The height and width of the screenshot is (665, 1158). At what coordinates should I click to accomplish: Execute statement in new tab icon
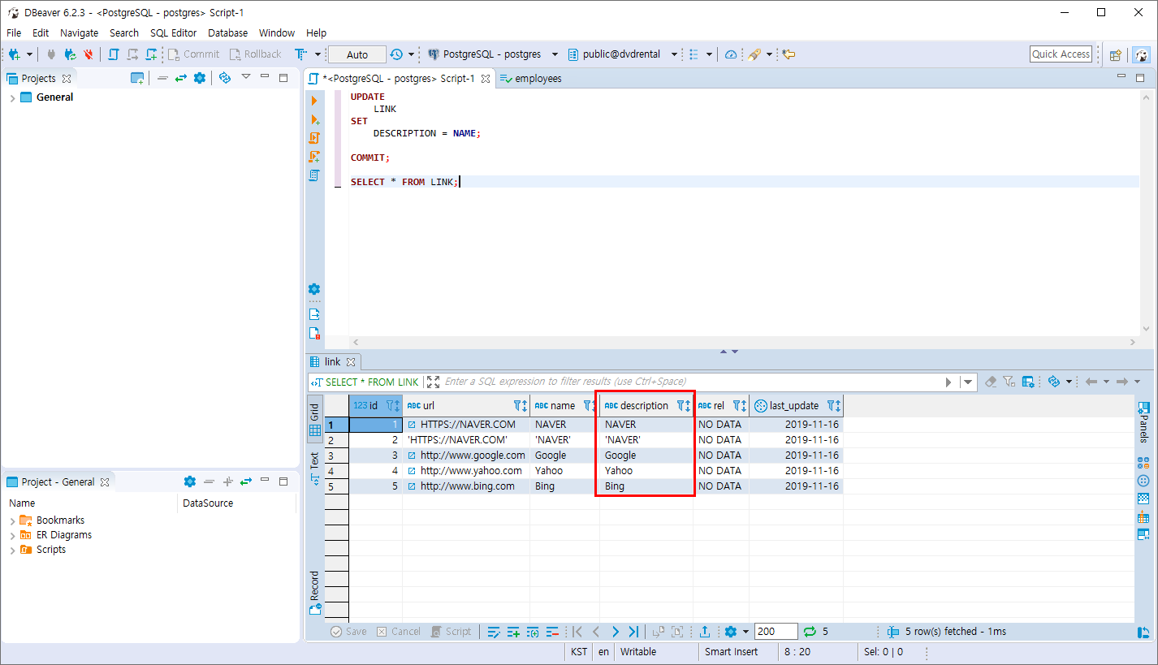coord(315,119)
